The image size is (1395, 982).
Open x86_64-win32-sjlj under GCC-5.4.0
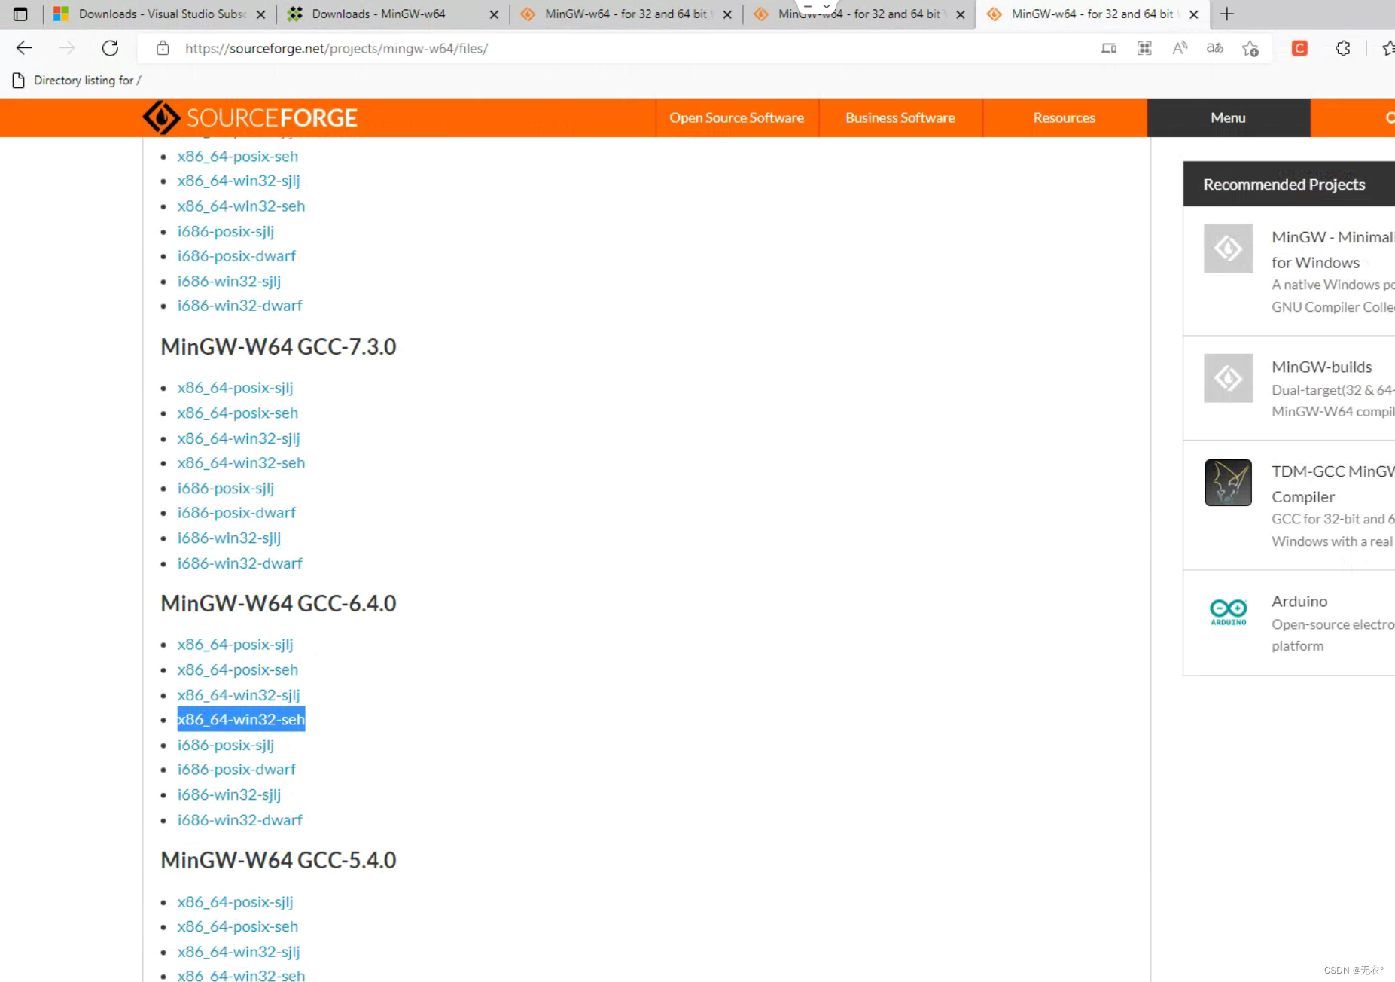point(238,951)
